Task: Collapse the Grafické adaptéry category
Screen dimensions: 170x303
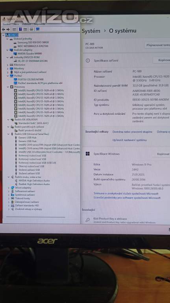Action: click(x=7, y=50)
